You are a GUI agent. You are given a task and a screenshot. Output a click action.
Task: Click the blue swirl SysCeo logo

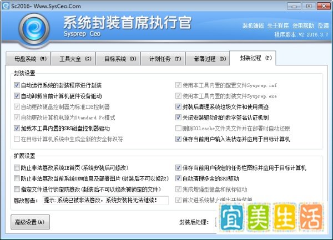34,29
